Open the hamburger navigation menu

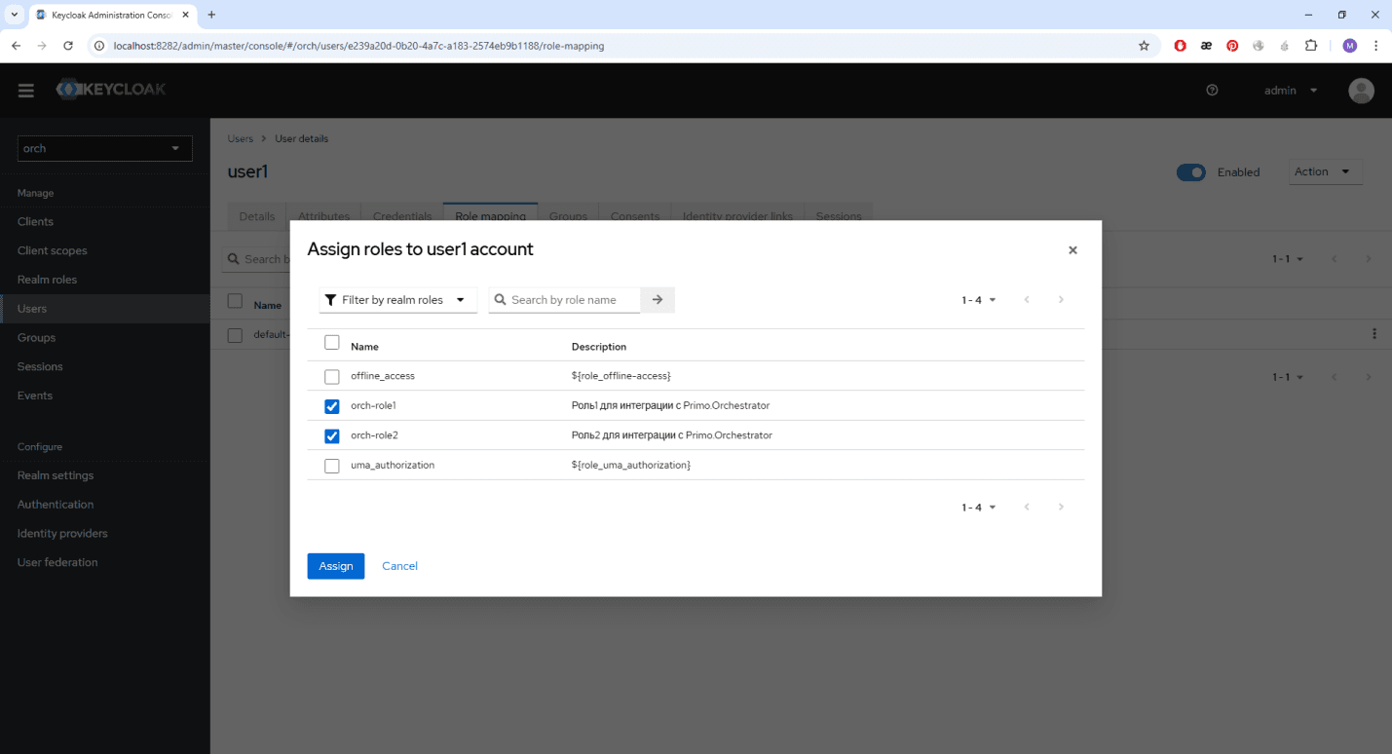click(26, 91)
